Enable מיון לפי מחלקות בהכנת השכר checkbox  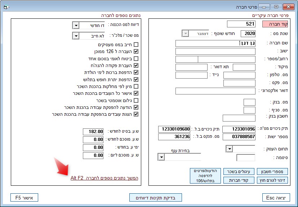coord(136,87)
